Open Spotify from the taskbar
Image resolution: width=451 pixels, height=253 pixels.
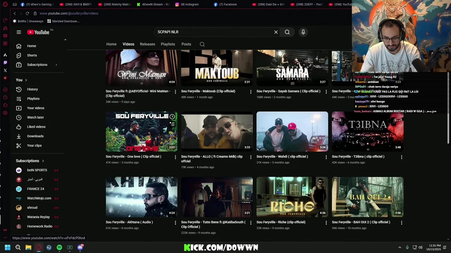tap(59, 247)
